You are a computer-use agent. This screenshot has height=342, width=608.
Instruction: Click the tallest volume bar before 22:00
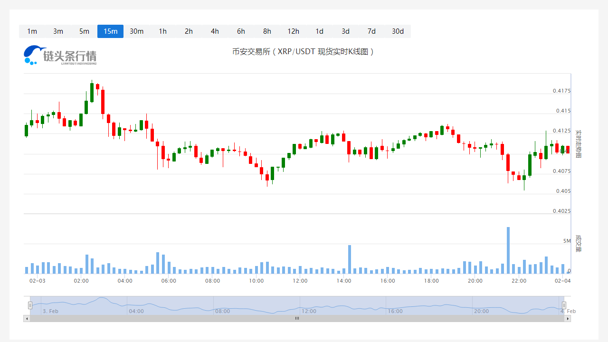508,250
